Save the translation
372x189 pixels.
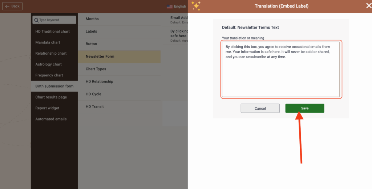[304, 108]
